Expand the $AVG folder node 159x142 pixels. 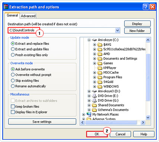click(x=95, y=44)
